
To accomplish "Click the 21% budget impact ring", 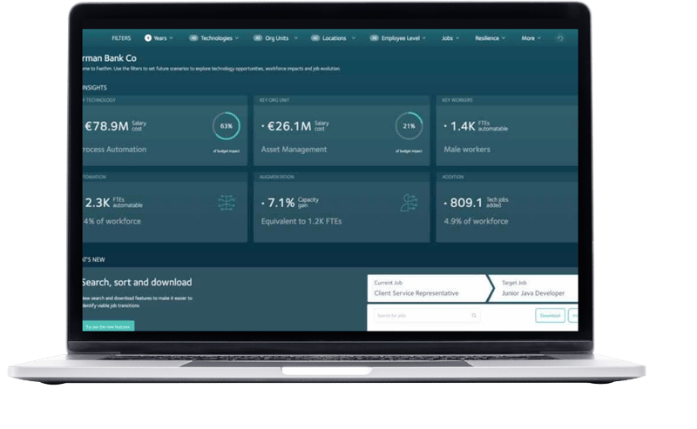I will click(409, 126).
